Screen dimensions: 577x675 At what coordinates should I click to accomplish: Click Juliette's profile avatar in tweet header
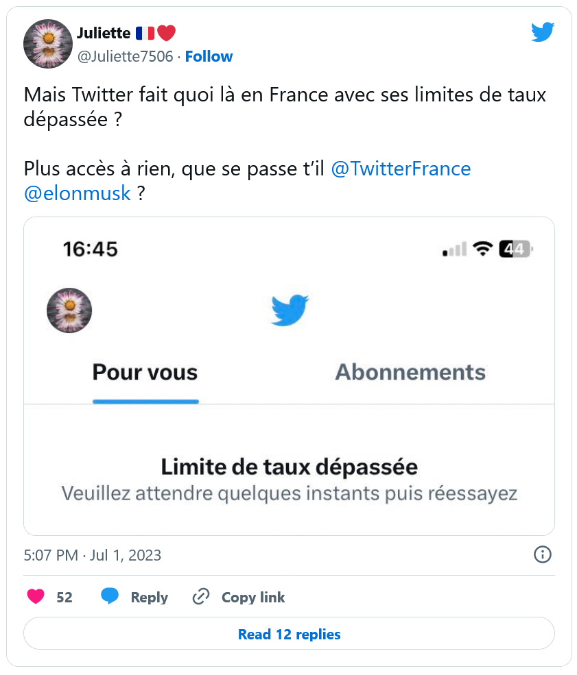[x=48, y=44]
